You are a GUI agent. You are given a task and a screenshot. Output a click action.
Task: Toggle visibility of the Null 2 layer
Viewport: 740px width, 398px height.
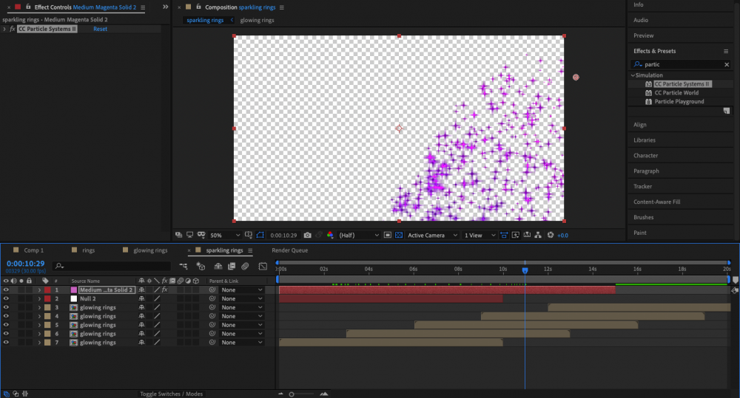[6, 299]
